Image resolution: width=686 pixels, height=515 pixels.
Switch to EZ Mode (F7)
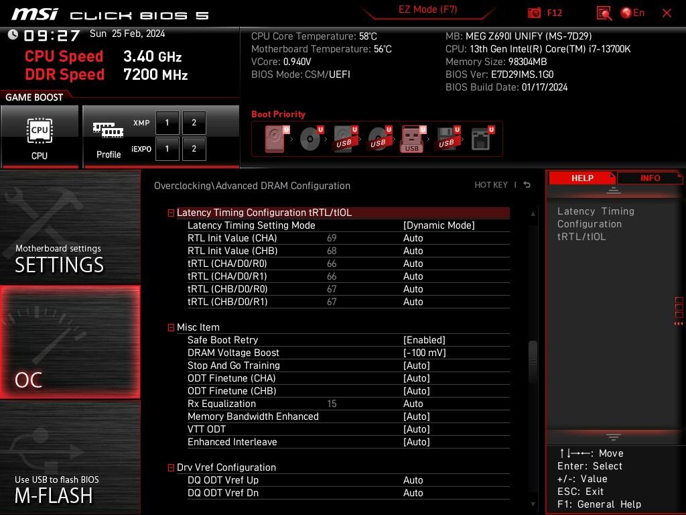click(428, 9)
